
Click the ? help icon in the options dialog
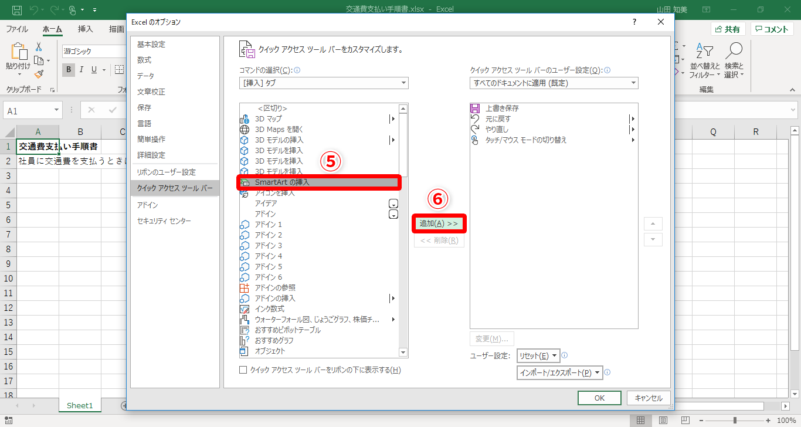(x=634, y=22)
